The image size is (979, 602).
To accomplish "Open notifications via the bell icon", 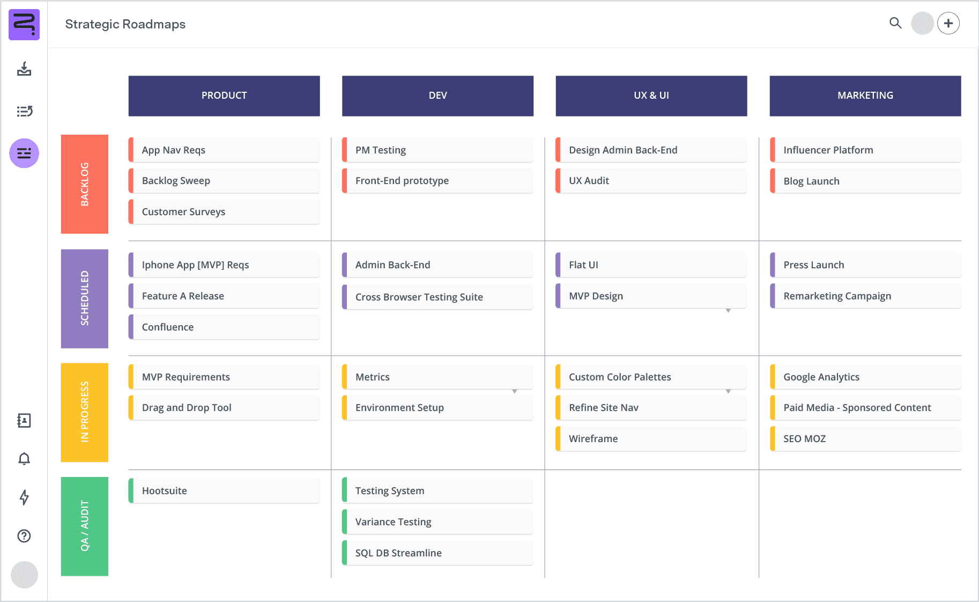I will [24, 459].
